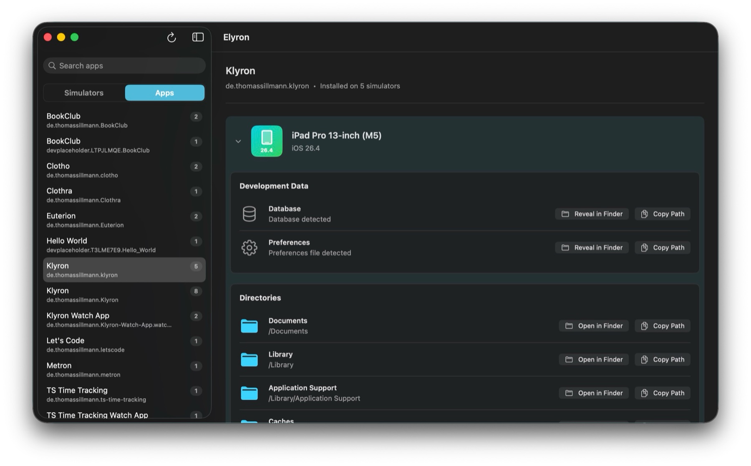
Task: Click the Application Support folder icon
Action: tap(249, 393)
